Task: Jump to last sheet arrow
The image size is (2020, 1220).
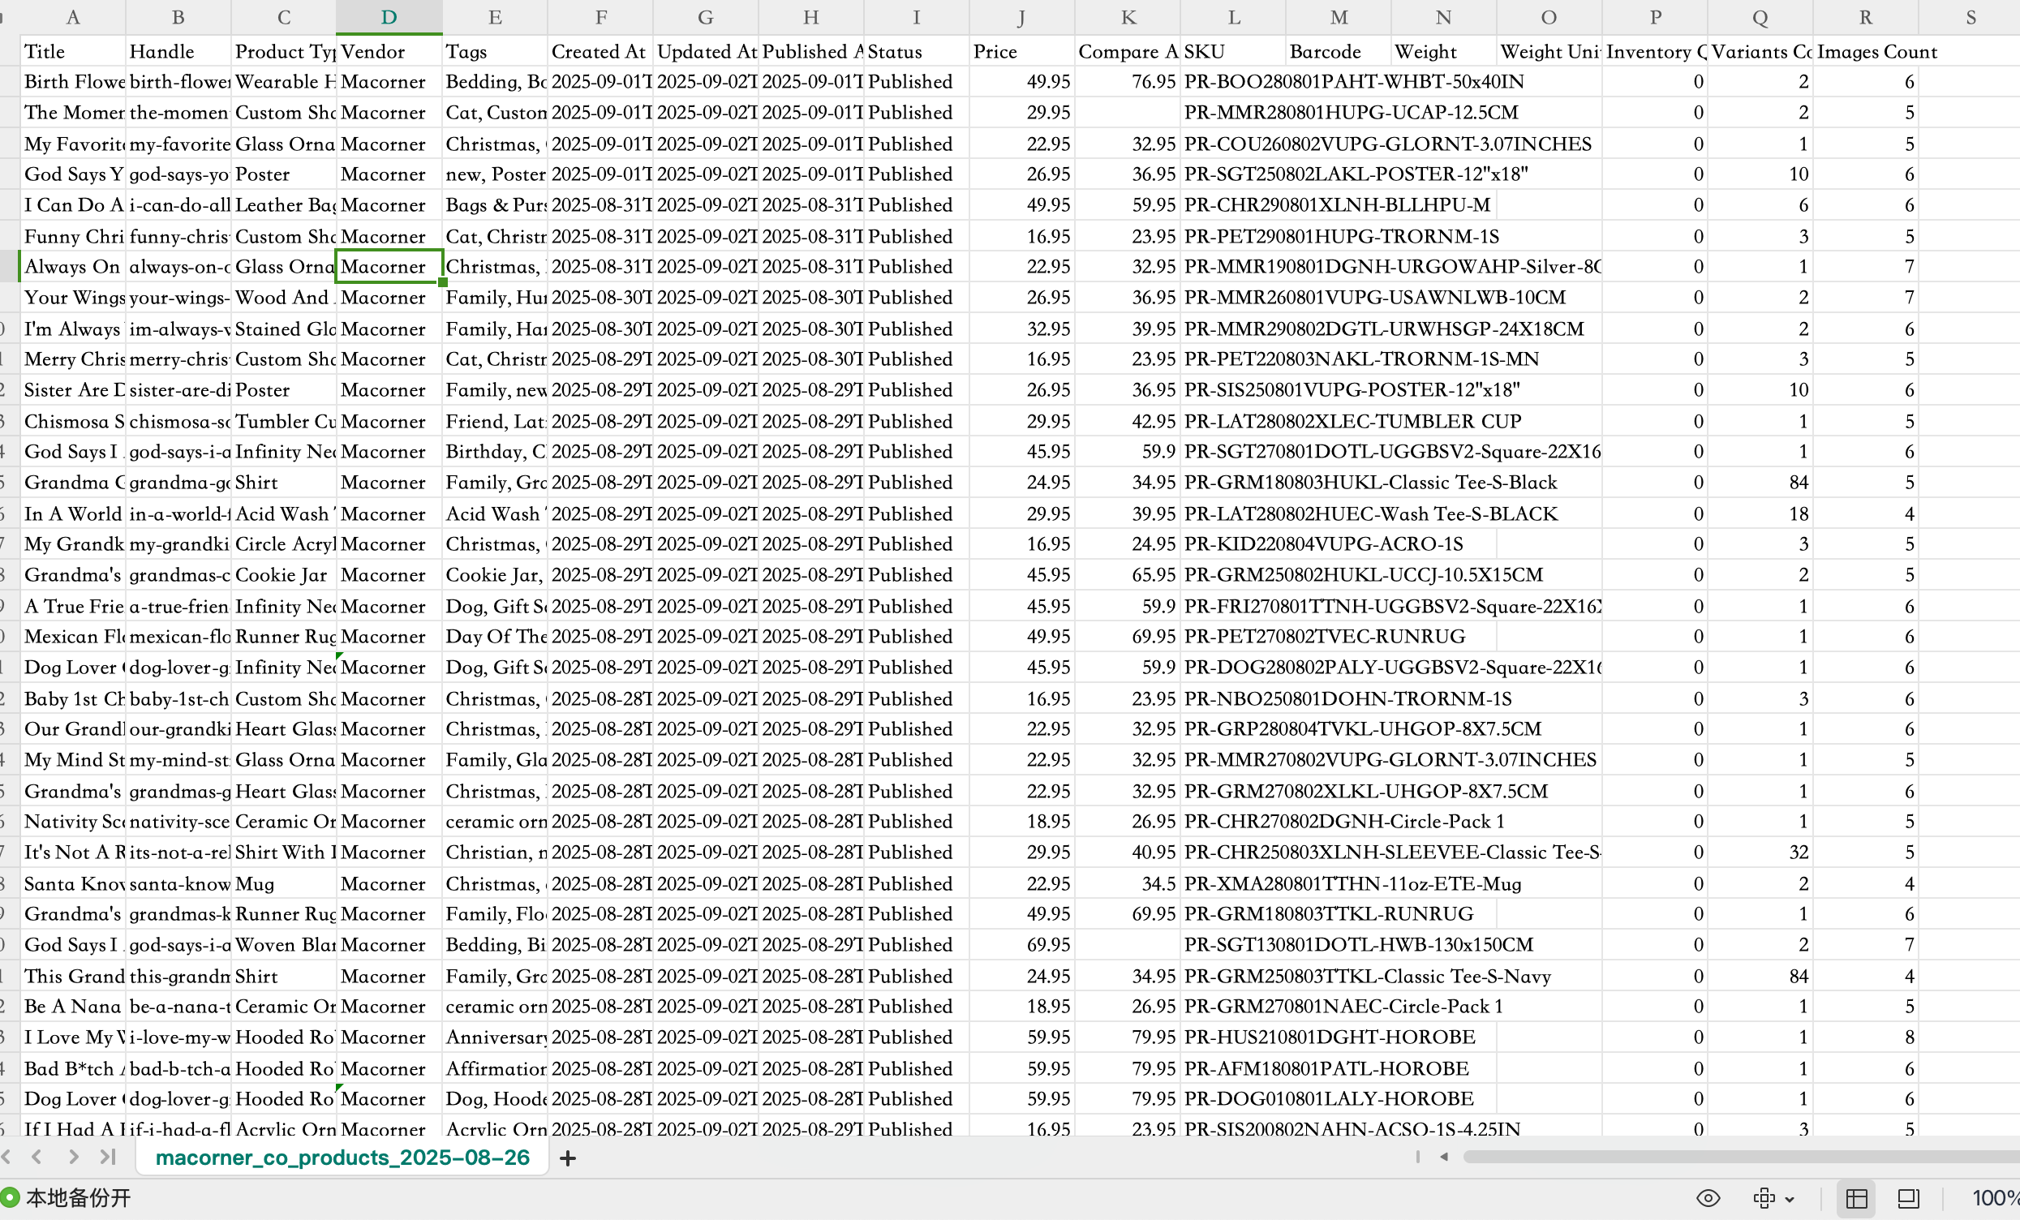Action: tap(107, 1157)
